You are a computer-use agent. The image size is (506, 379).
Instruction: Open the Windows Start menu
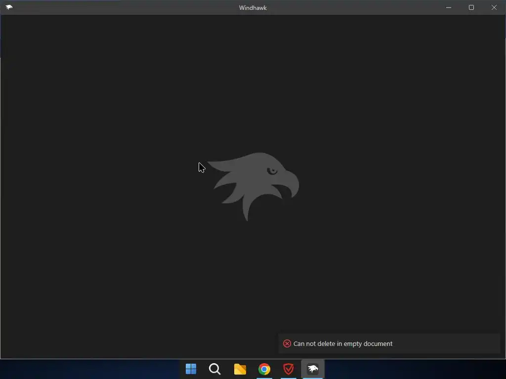(191, 369)
